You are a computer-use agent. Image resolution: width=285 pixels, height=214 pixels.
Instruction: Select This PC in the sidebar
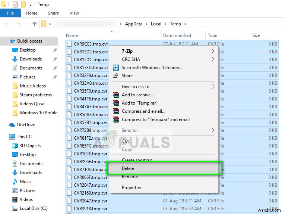(x=24, y=137)
